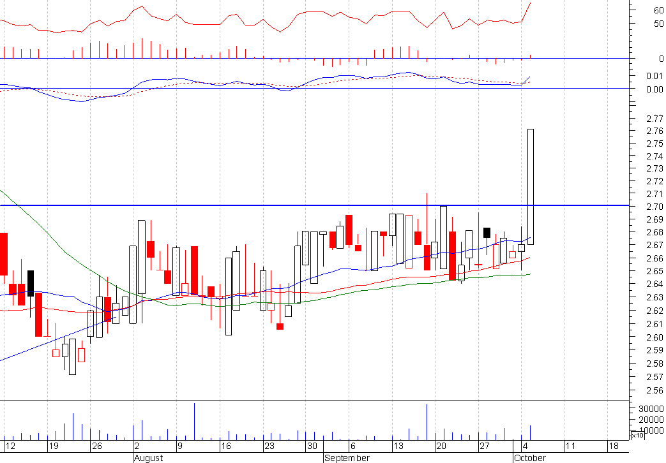Select the 23 date axis label
This screenshot has width=666, height=463.
[269, 446]
